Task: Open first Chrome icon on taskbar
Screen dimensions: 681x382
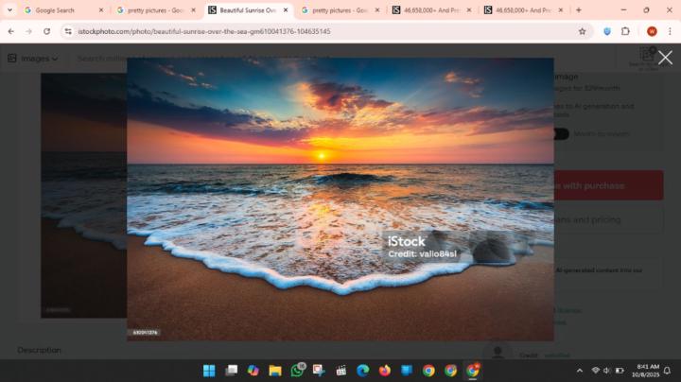Action: [x=428, y=371]
